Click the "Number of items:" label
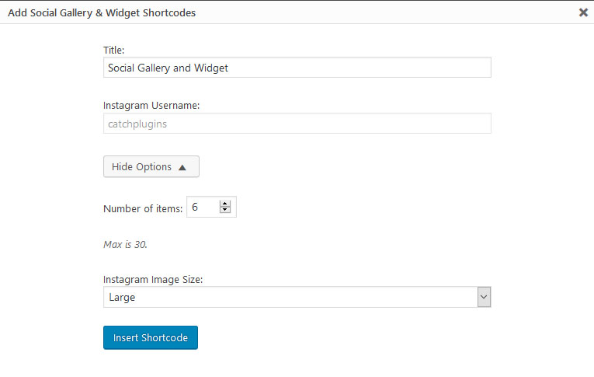The image size is (594, 377). 143,208
